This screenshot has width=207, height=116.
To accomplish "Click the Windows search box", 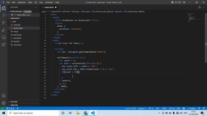I will tap(33, 113).
